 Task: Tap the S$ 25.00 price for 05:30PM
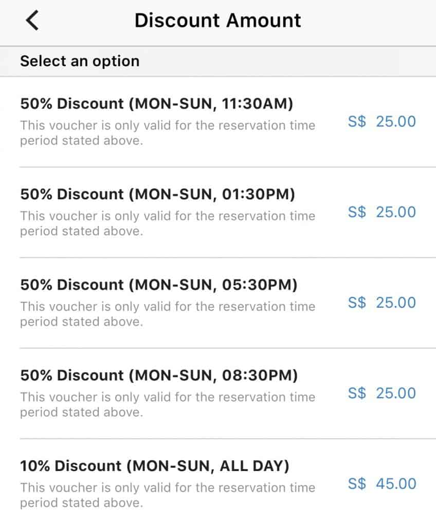click(382, 303)
